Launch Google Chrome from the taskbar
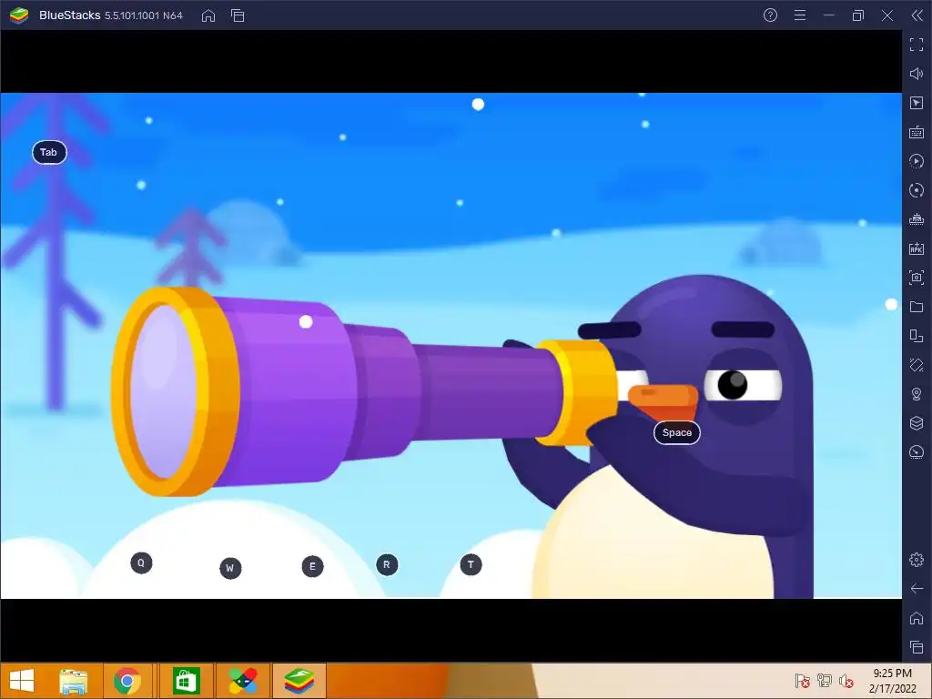The image size is (932, 699). 127,681
